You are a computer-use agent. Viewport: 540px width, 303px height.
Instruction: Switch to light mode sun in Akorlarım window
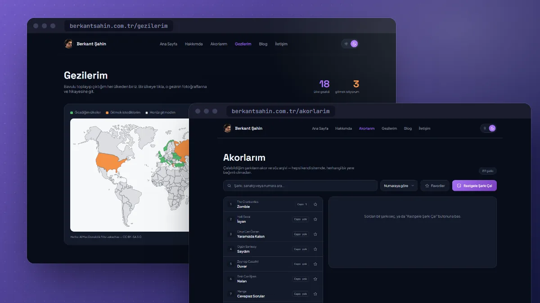click(485, 128)
